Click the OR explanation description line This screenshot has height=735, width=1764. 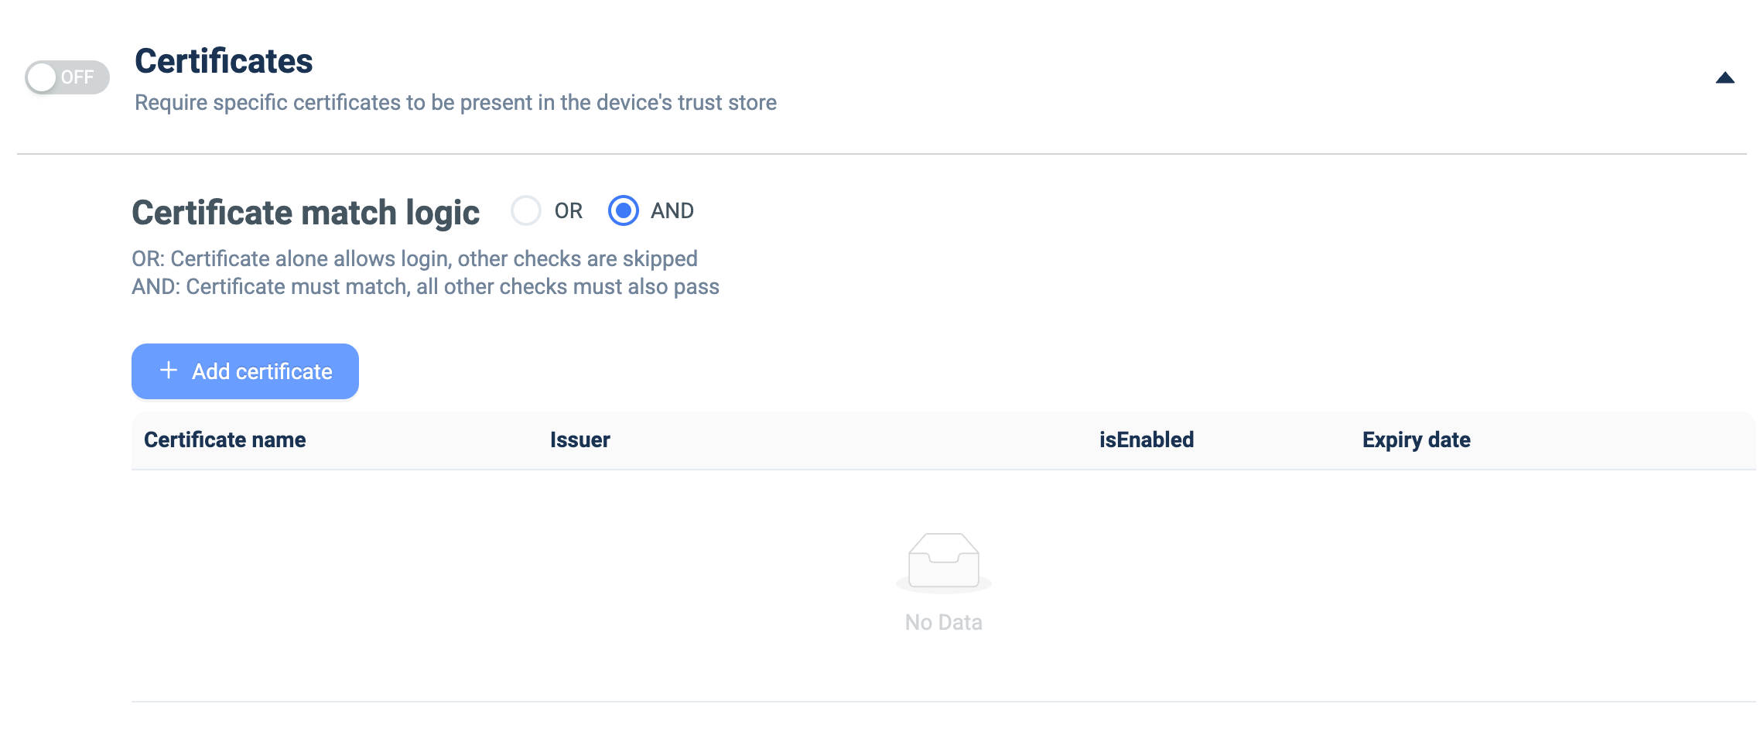(x=415, y=258)
